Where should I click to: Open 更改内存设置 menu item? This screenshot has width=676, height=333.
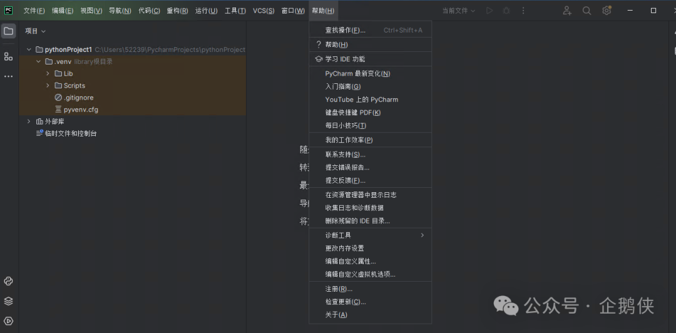point(371,248)
